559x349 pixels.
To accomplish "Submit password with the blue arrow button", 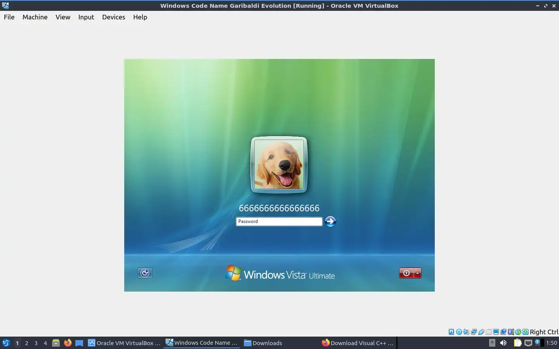I will (330, 221).
